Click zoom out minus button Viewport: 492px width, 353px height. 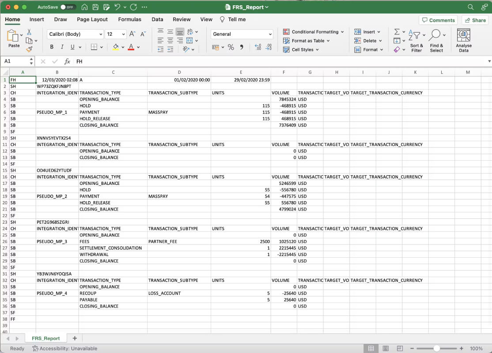412,348
